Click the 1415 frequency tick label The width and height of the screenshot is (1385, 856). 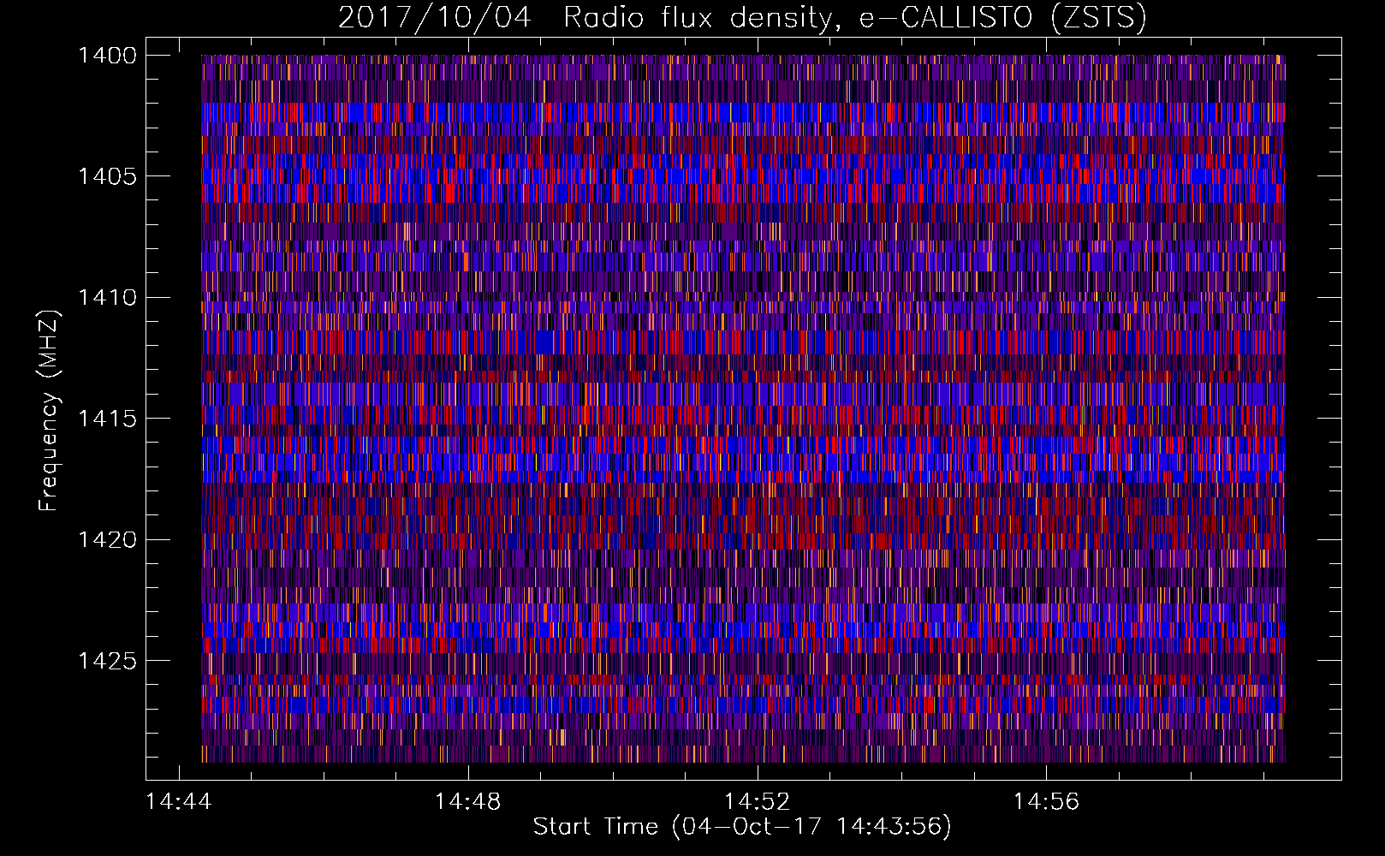pyautogui.click(x=108, y=419)
